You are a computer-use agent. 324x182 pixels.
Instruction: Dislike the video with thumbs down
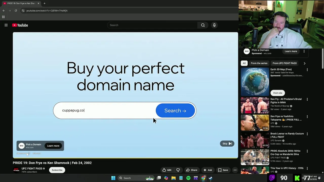pyautogui.click(x=178, y=170)
